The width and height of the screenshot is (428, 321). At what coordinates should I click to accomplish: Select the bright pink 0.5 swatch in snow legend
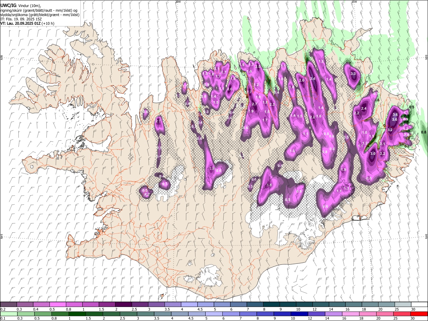pos(58,305)
